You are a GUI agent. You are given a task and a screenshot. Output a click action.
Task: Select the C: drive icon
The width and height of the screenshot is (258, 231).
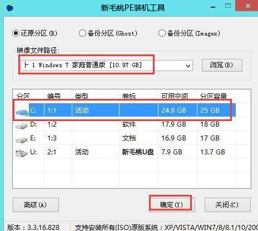pyautogui.click(x=22, y=112)
